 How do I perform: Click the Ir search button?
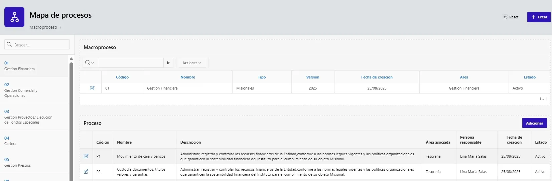(168, 63)
